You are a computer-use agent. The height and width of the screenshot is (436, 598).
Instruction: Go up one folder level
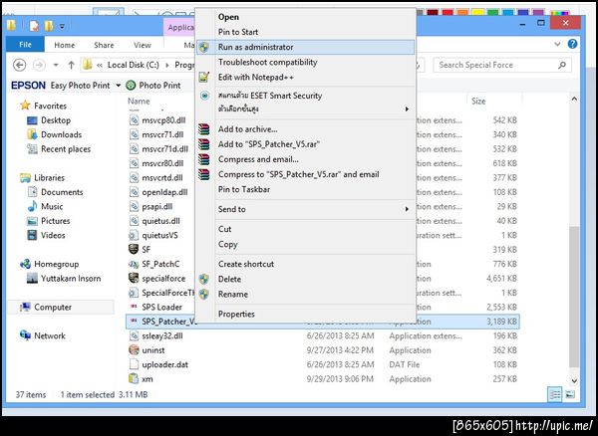(71, 65)
